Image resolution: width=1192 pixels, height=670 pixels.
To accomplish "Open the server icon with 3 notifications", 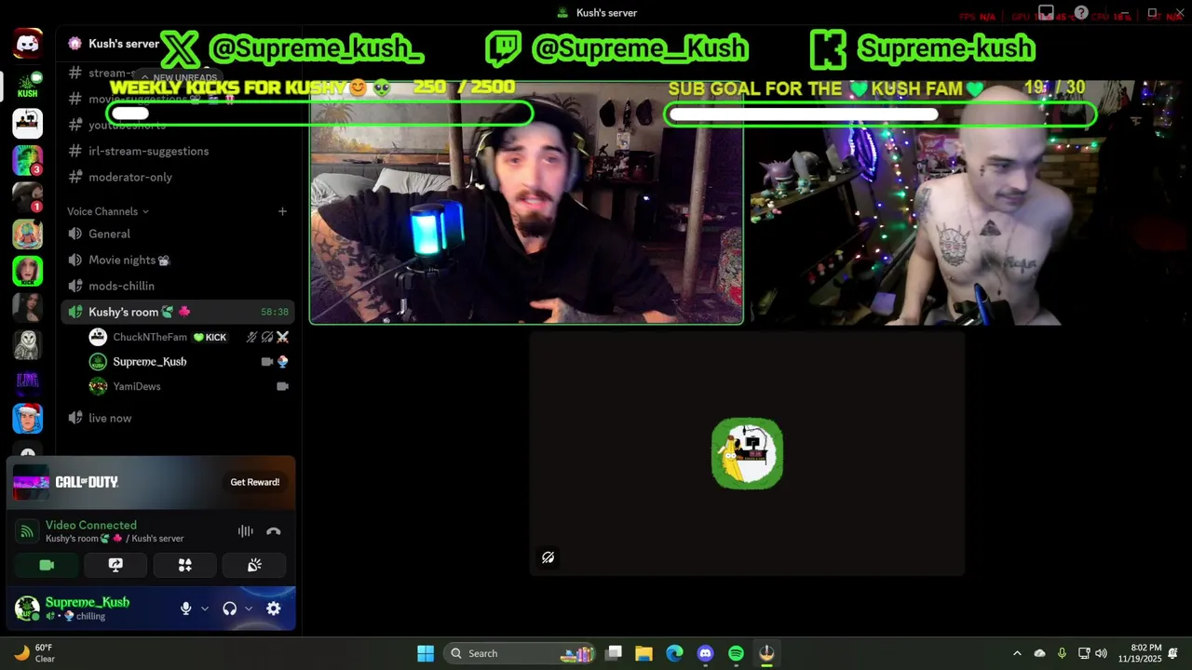I will pos(27,160).
